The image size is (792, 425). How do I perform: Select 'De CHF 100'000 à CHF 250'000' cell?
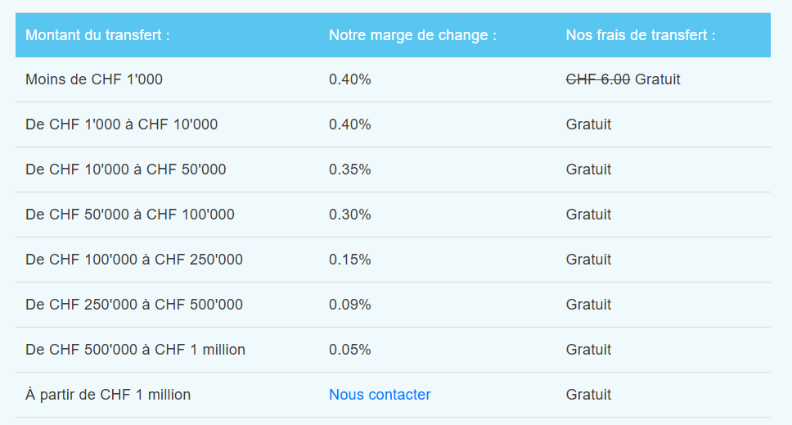tap(134, 260)
